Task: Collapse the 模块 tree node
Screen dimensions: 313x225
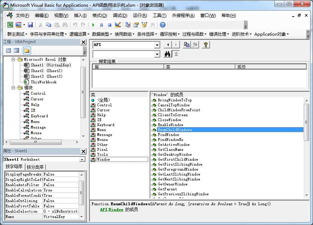Action: pyautogui.click(x=13, y=88)
